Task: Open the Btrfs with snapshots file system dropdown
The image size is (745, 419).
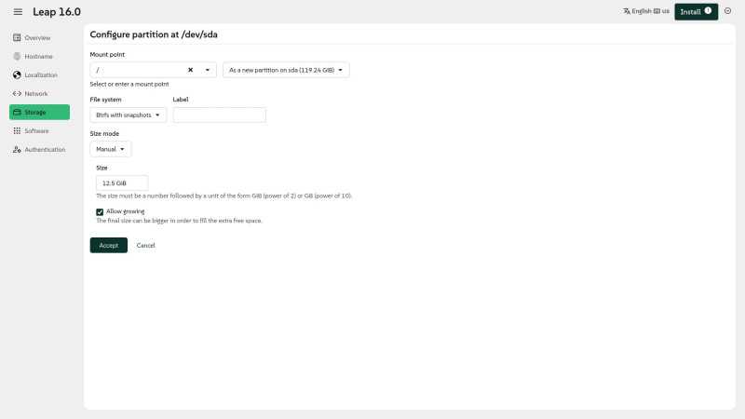Action: click(x=129, y=115)
